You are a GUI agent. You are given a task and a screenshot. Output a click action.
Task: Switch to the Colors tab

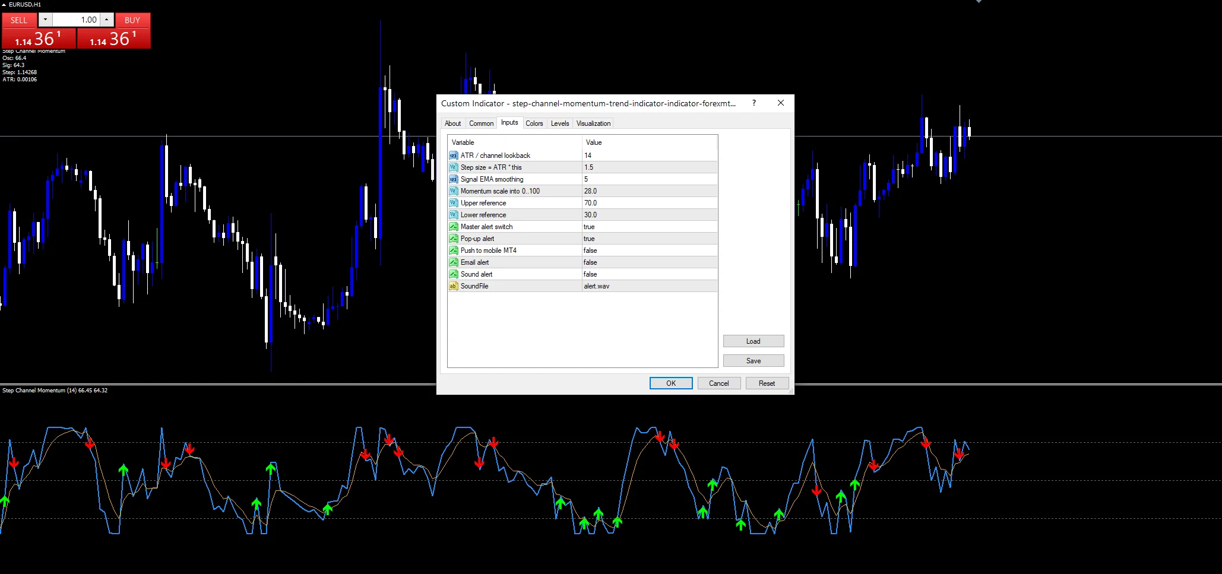(534, 123)
